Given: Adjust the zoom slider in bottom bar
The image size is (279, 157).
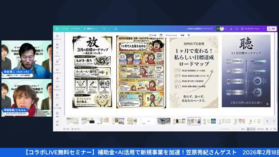Looking at the screenshot, I should click(x=231, y=129).
